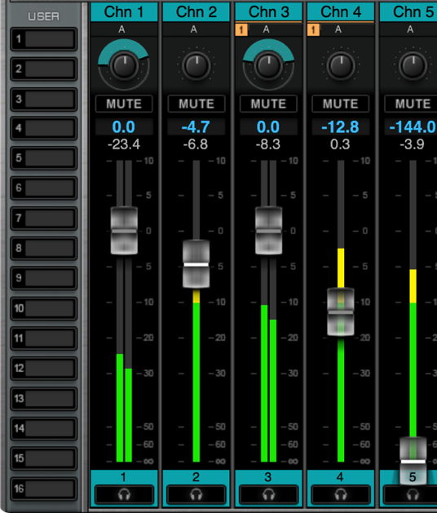The width and height of the screenshot is (437, 513).
Task: Click the Chn 2 fader handle
Action: point(196,264)
